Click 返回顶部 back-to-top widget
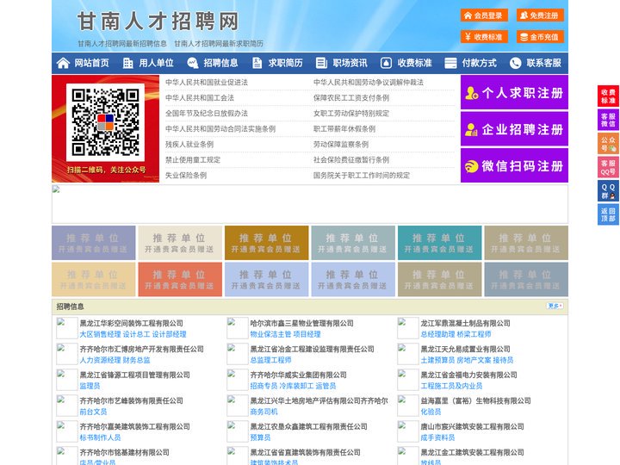This screenshot has width=620, height=465. click(608, 214)
